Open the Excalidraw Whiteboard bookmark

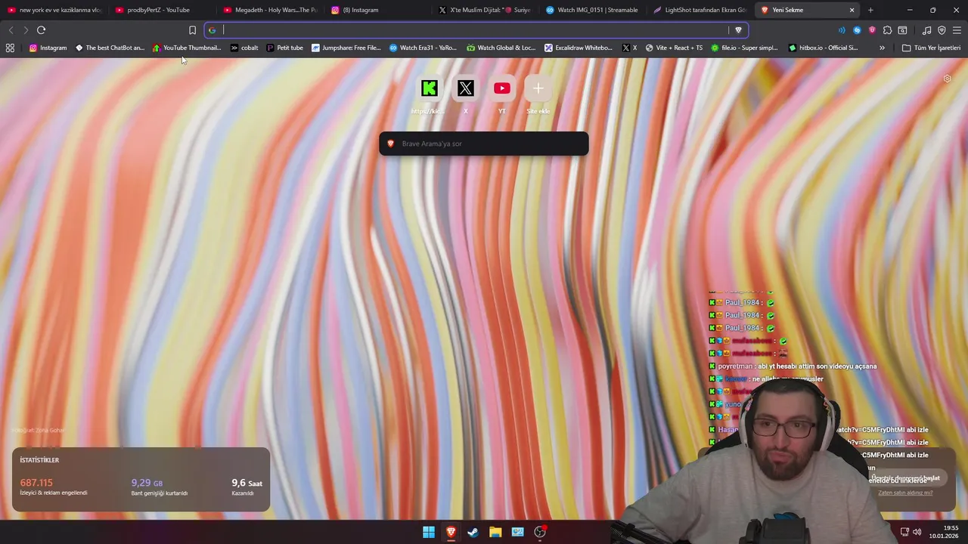click(579, 48)
